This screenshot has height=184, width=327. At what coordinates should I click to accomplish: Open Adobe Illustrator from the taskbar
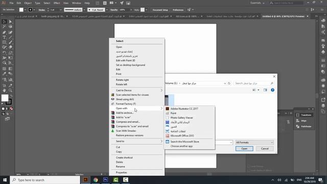[x=85, y=179]
